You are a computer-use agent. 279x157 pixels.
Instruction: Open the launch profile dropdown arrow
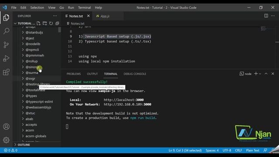click(260, 74)
